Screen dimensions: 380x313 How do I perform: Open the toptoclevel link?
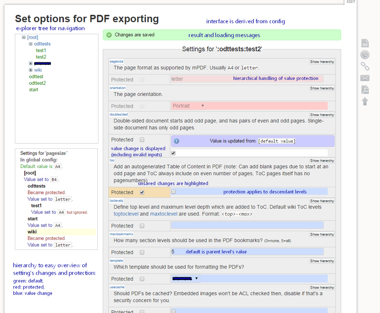(x=126, y=214)
